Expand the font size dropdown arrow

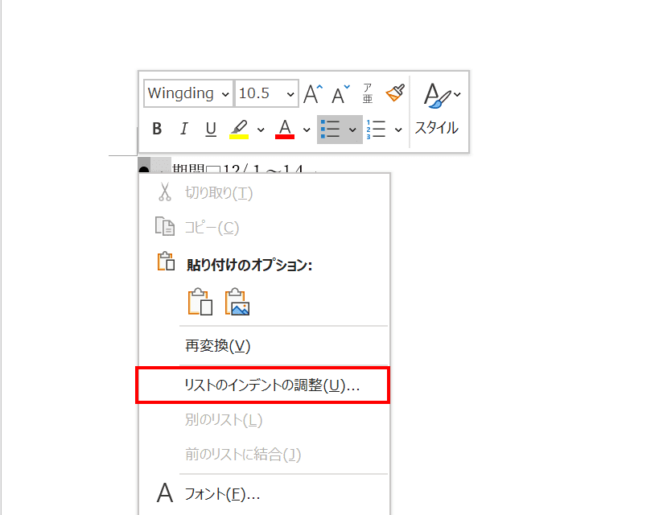(x=290, y=94)
